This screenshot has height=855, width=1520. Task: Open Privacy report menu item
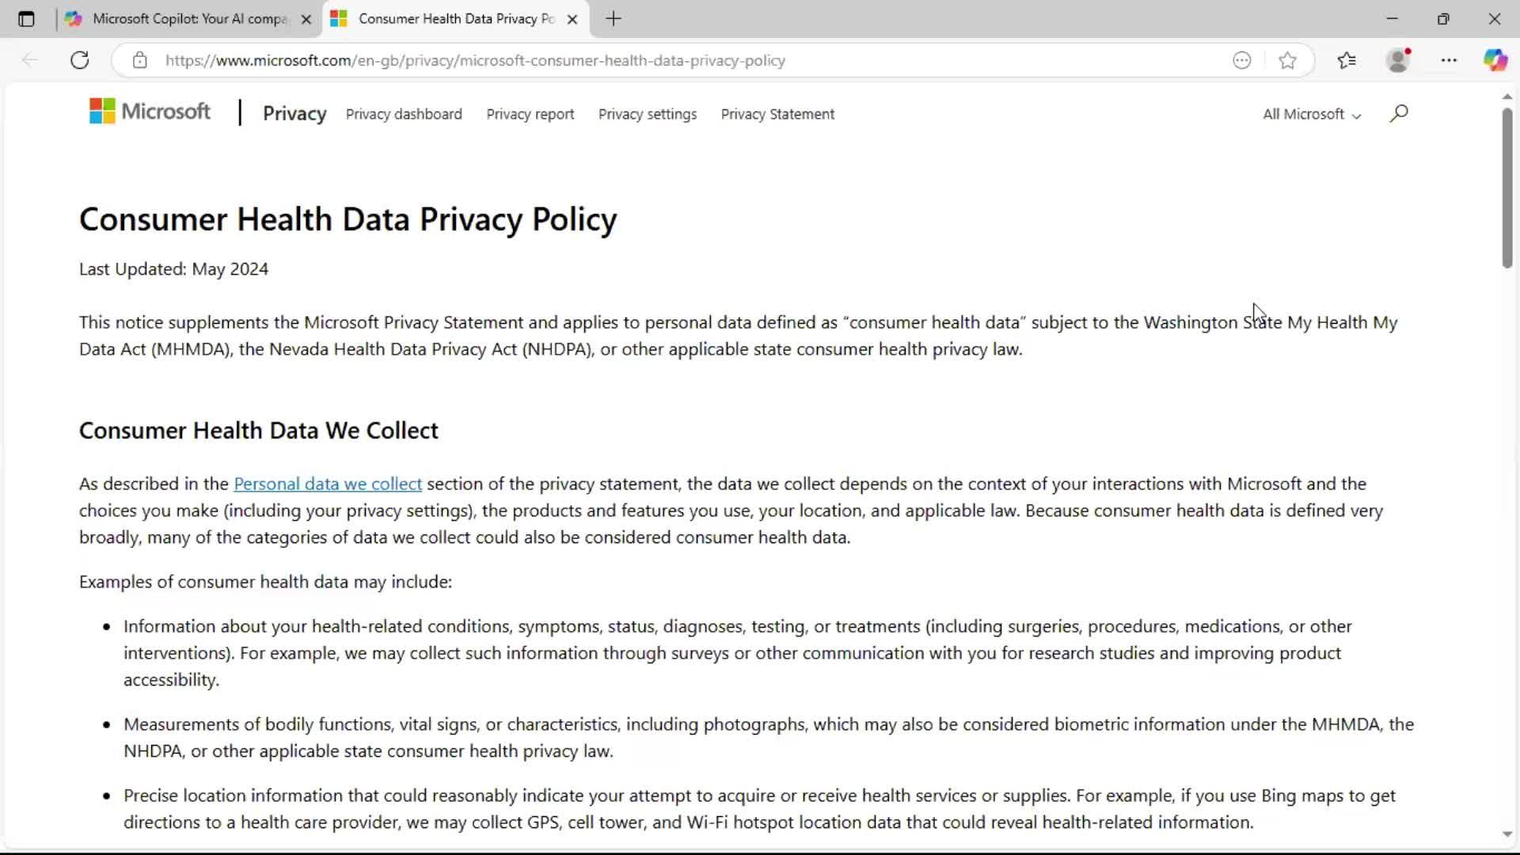tap(530, 114)
